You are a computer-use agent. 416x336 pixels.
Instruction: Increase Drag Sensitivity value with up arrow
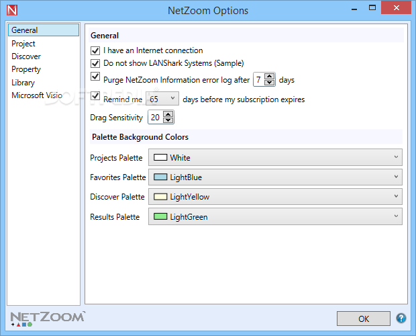(x=168, y=114)
